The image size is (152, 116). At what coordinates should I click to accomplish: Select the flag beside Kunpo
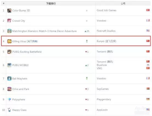coord(148,41)
